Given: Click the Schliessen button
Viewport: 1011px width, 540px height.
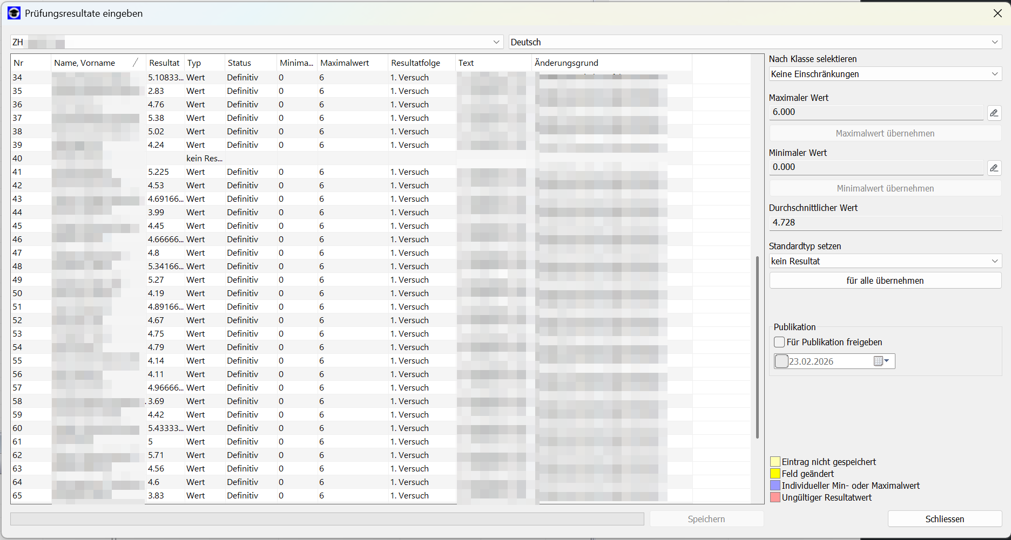Looking at the screenshot, I should tap(945, 519).
